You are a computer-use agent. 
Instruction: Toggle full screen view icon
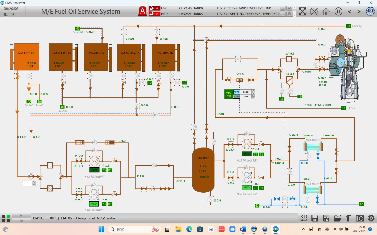pyautogui.click(x=302, y=12)
